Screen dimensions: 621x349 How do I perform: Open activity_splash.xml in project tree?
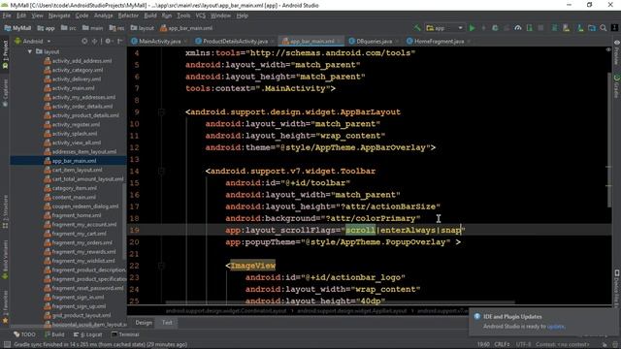coord(75,134)
